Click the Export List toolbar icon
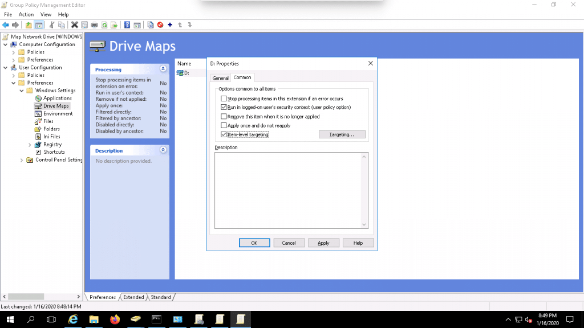This screenshot has width=584, height=328. [114, 25]
